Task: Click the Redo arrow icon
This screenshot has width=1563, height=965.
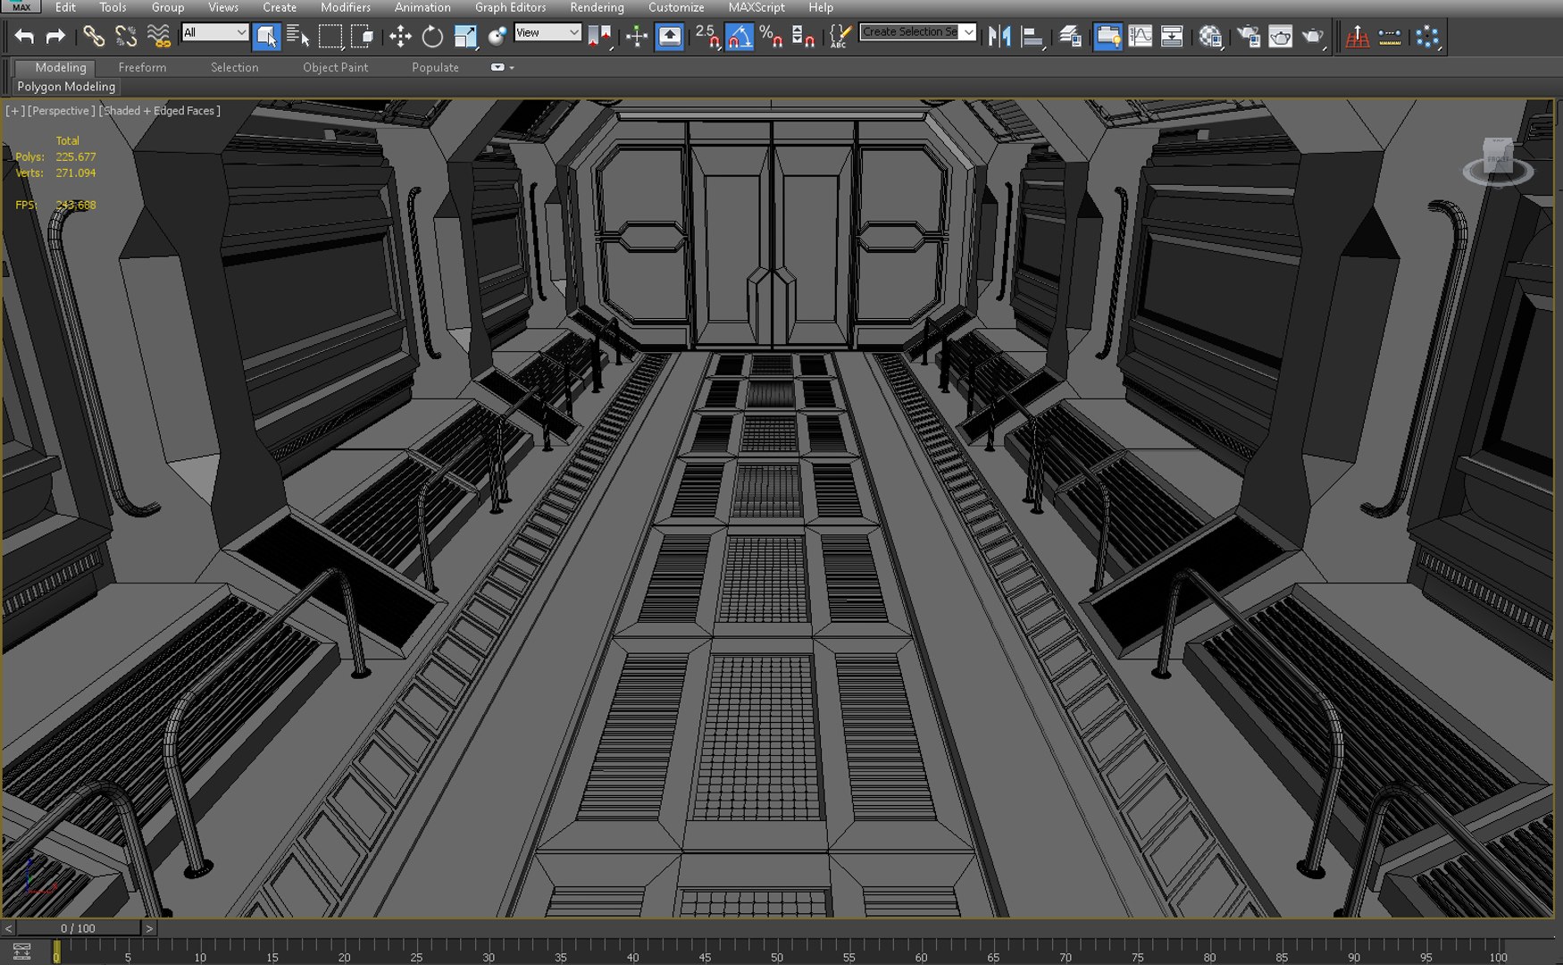Action: 55,37
